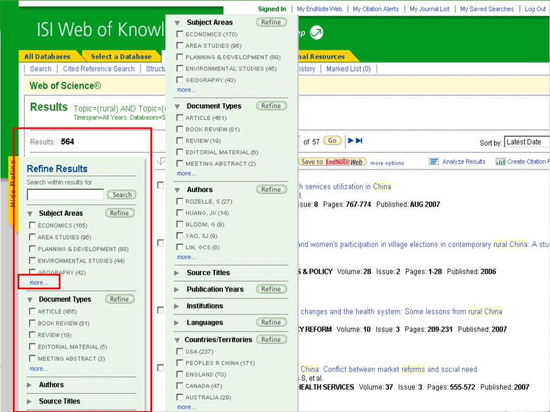Viewport: 550px width, 412px height.
Task: Expand Institutions section
Action: click(177, 306)
